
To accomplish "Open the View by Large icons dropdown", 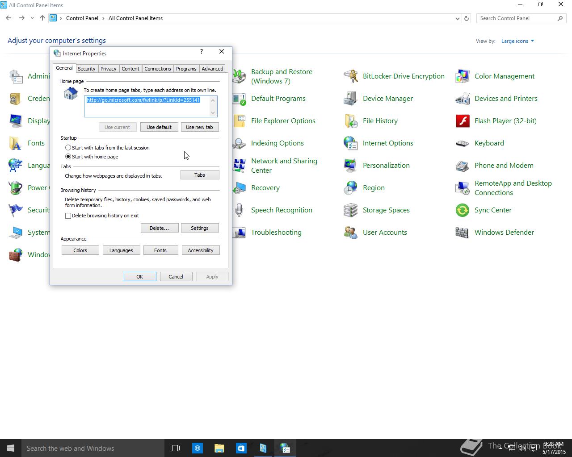I will (x=517, y=41).
